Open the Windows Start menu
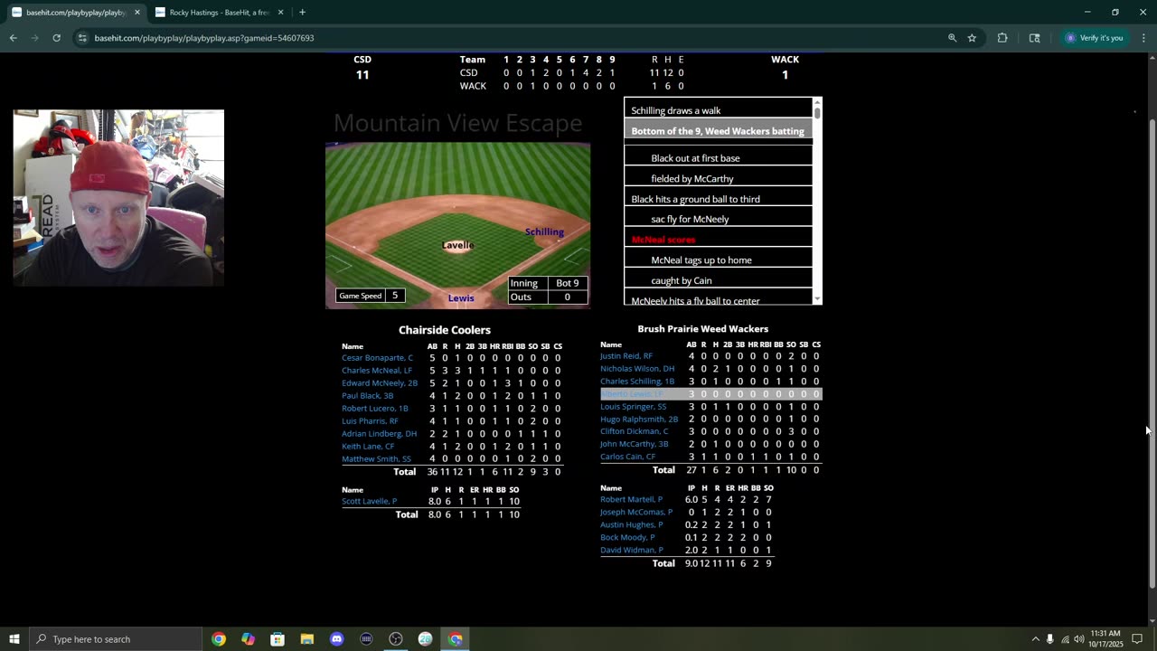 click(14, 639)
